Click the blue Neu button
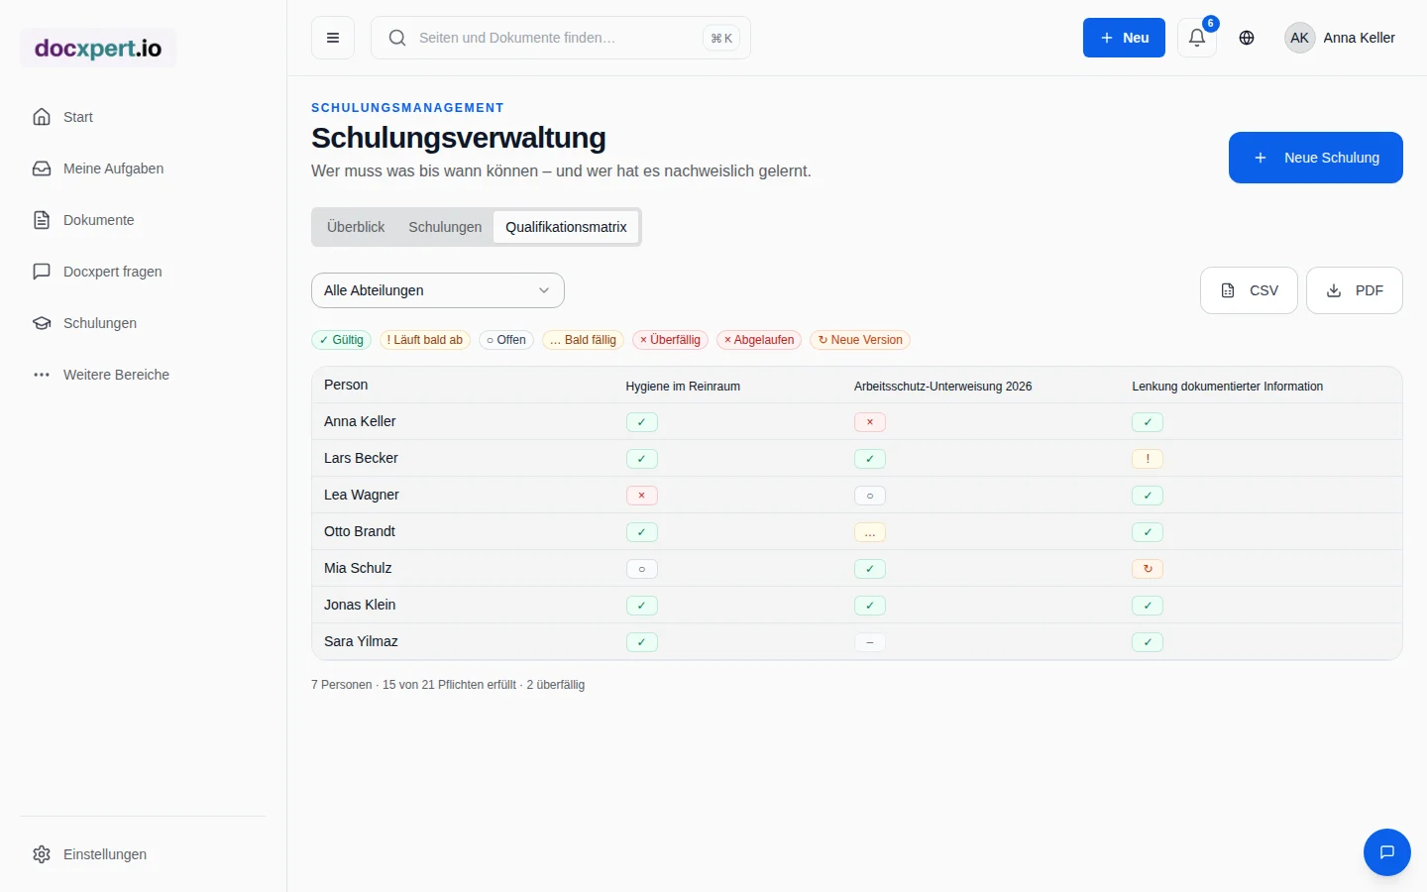 pyautogui.click(x=1124, y=38)
